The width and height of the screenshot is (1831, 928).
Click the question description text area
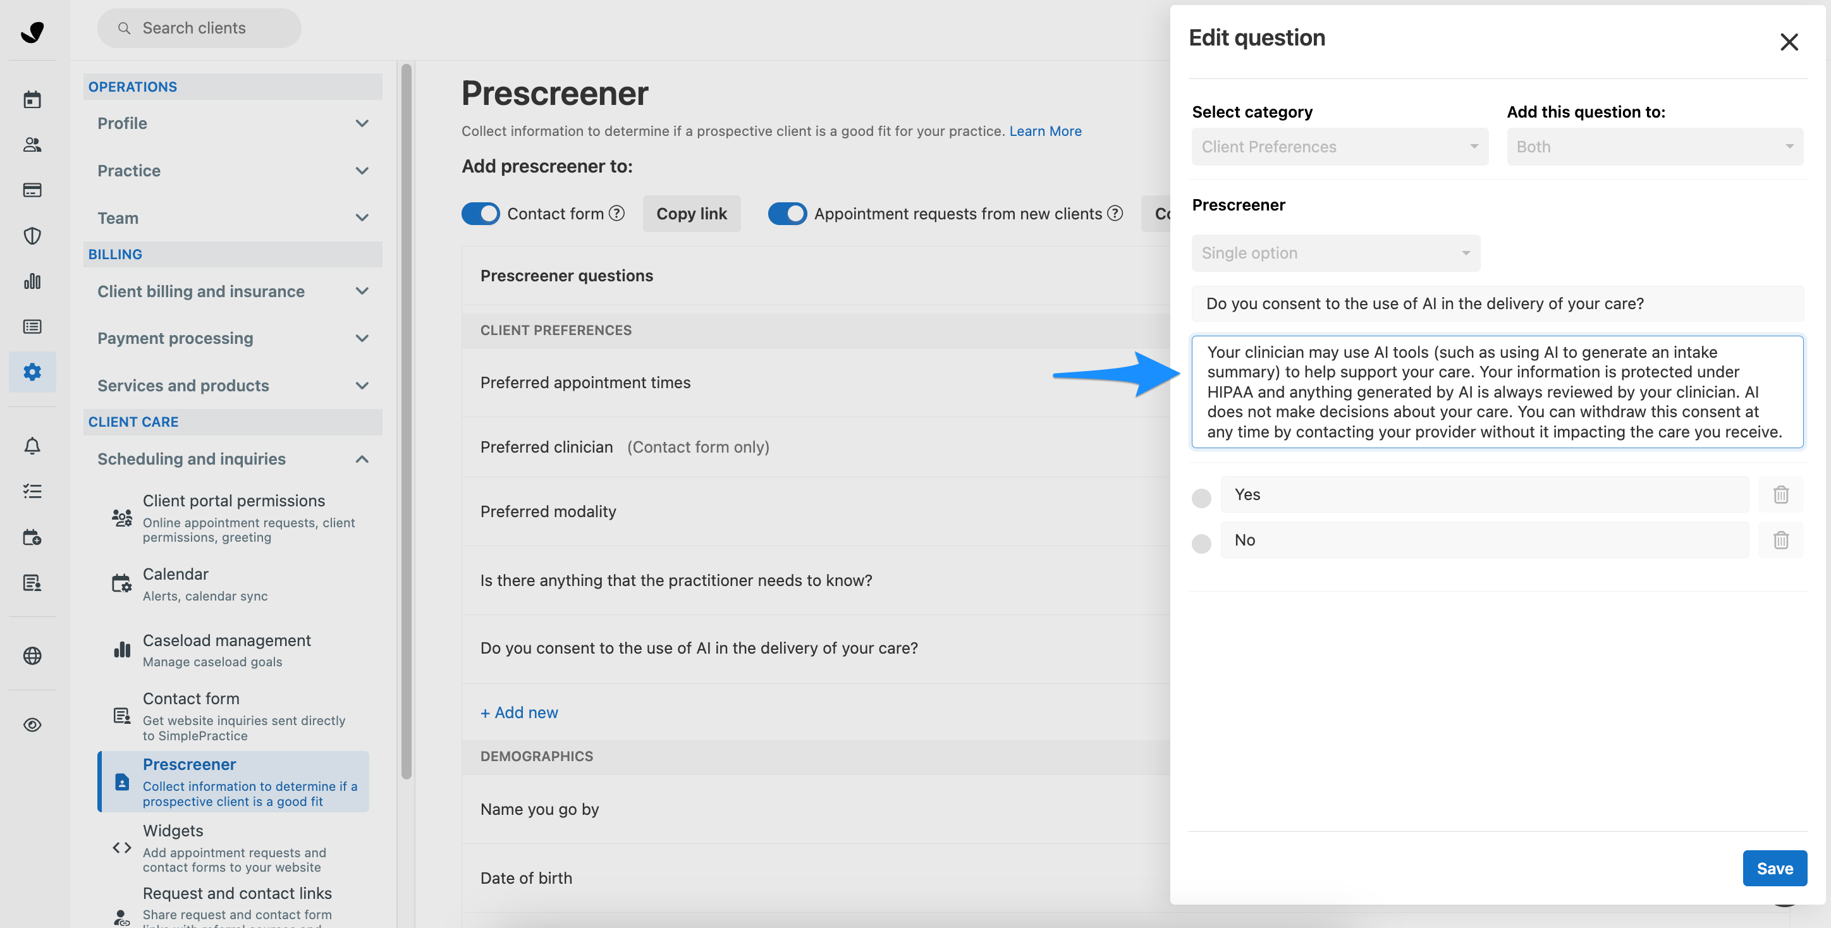coord(1498,391)
